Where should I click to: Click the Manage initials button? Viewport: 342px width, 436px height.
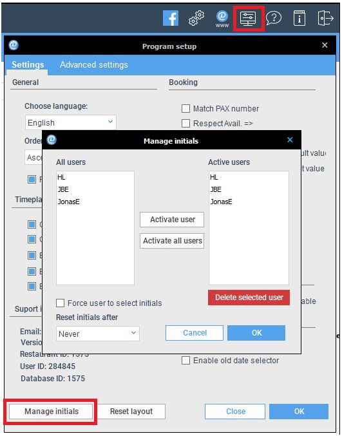52,412
